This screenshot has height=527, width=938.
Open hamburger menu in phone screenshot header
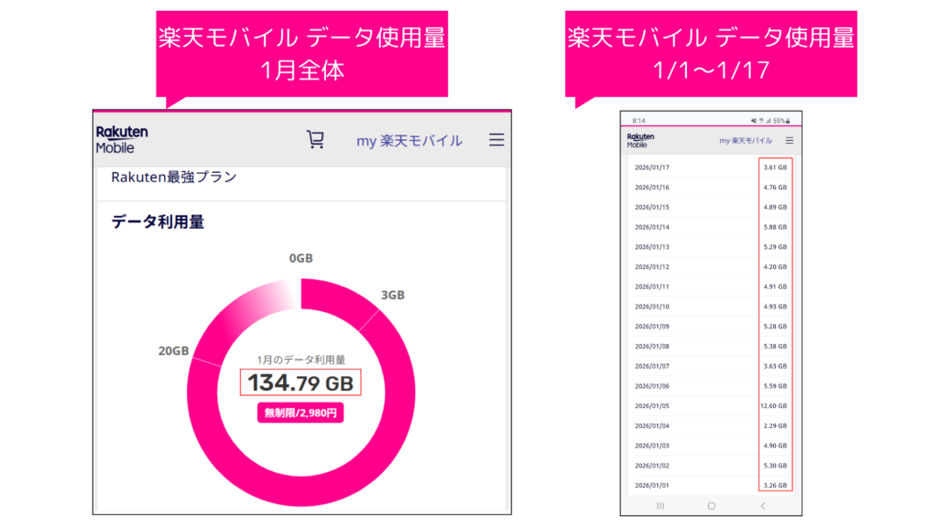point(790,141)
